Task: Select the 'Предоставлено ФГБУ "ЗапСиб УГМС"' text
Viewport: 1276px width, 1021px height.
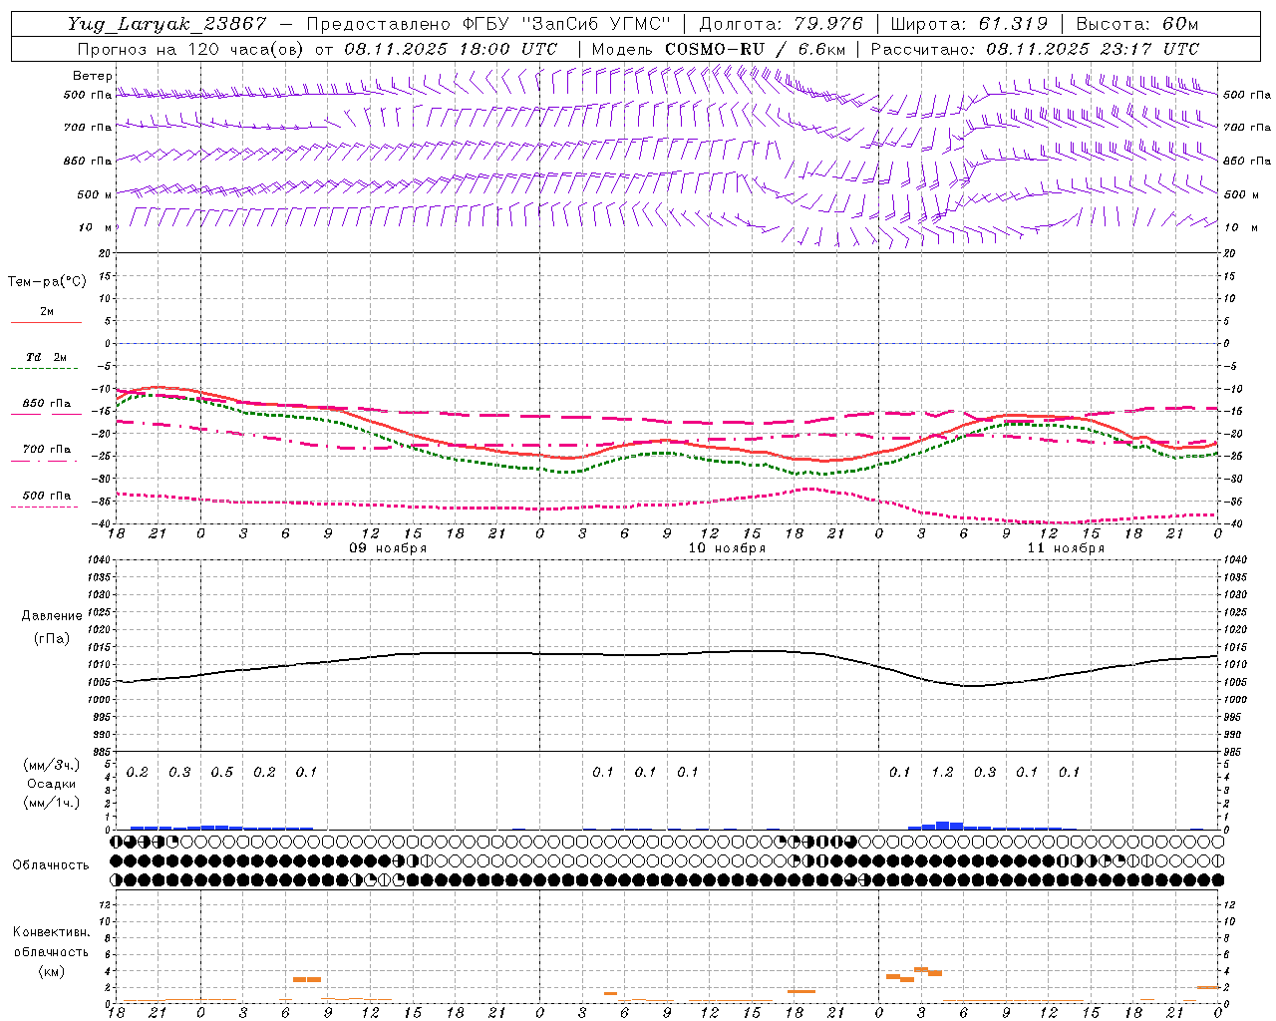Action: pos(488,24)
